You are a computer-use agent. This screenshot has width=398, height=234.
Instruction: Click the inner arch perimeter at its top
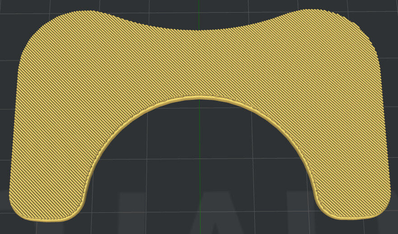(199, 97)
